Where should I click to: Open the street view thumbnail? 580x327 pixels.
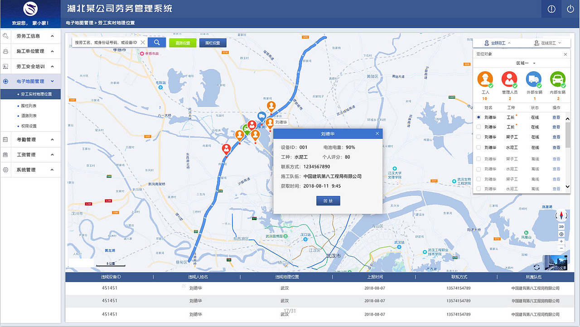(556, 263)
